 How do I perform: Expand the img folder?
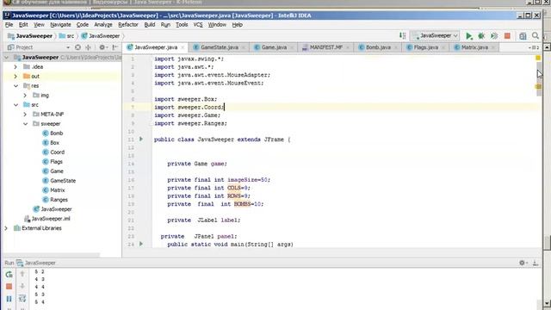[x=25, y=96]
